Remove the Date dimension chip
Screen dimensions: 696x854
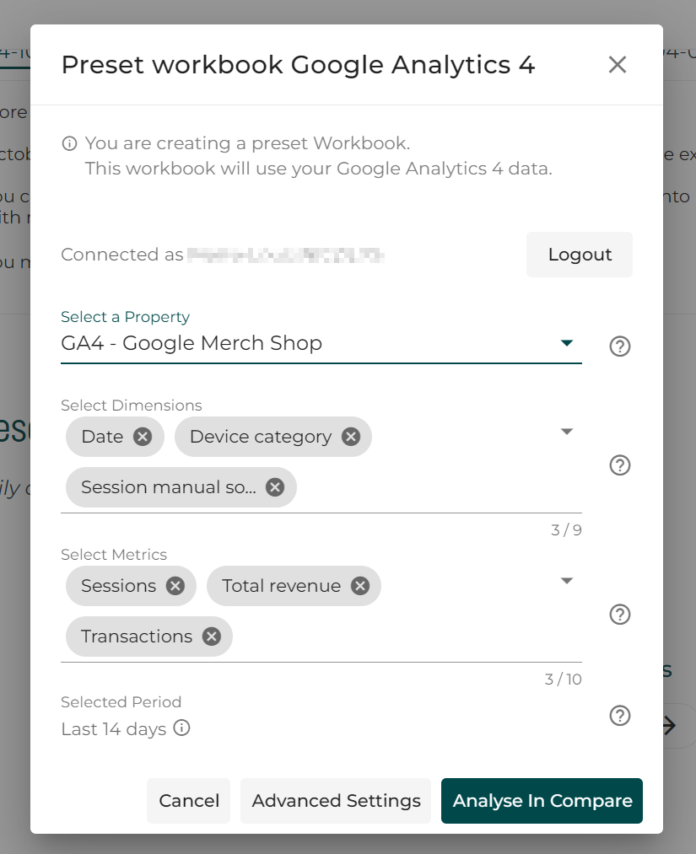143,437
